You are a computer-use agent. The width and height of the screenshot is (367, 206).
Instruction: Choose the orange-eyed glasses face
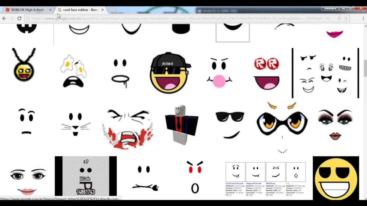pos(282,127)
